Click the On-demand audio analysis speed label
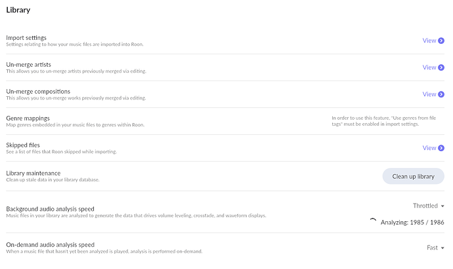This screenshot has height=269, width=453. coord(50,245)
